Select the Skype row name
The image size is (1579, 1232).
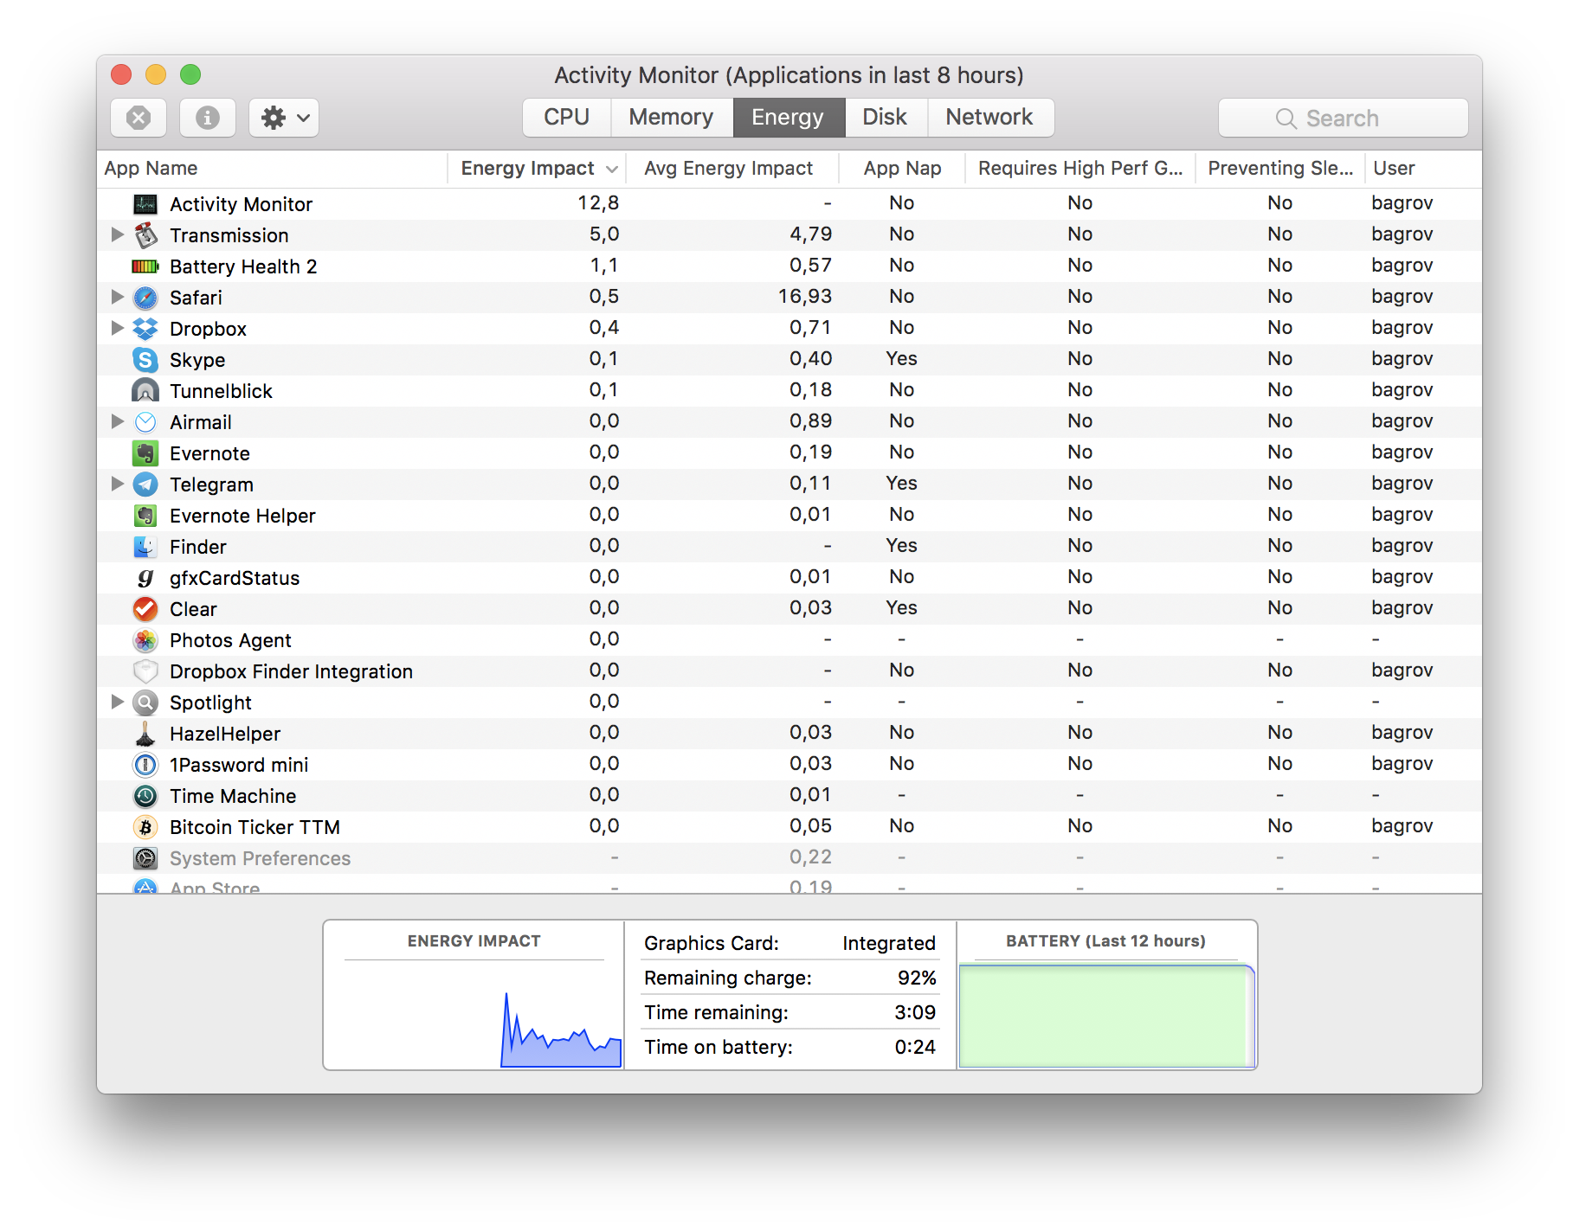coord(197,360)
